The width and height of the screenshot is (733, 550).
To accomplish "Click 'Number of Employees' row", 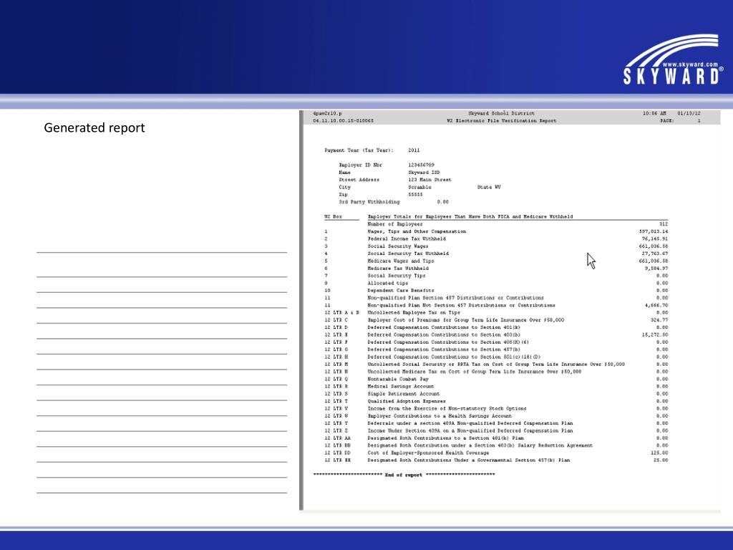I will tap(496, 224).
